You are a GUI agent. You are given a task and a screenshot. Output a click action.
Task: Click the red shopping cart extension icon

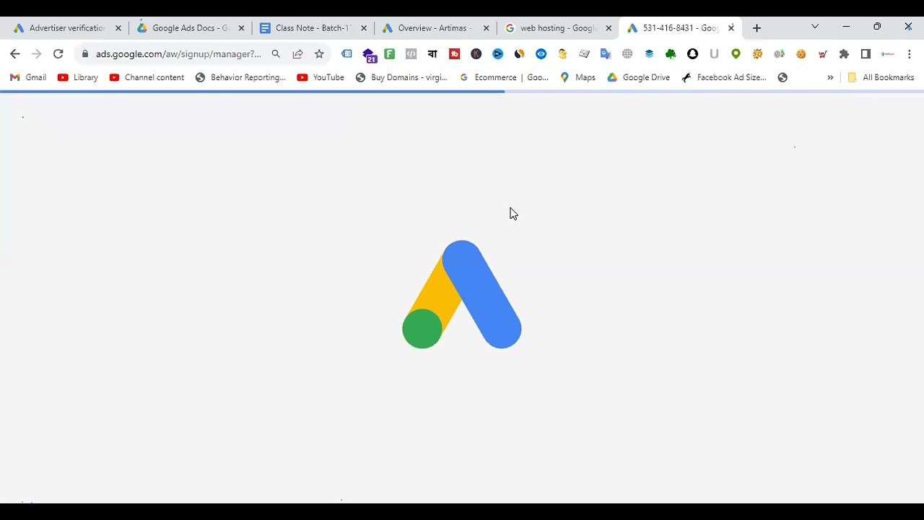822,54
